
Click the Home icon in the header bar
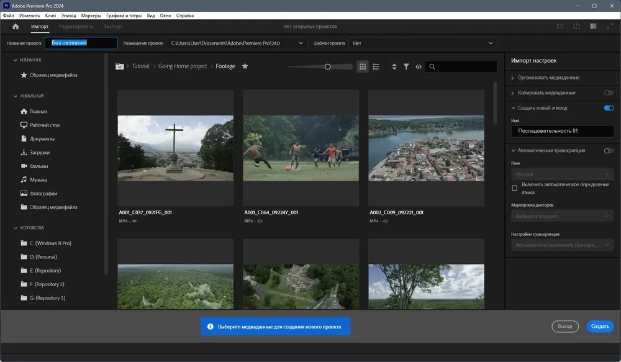pos(16,27)
